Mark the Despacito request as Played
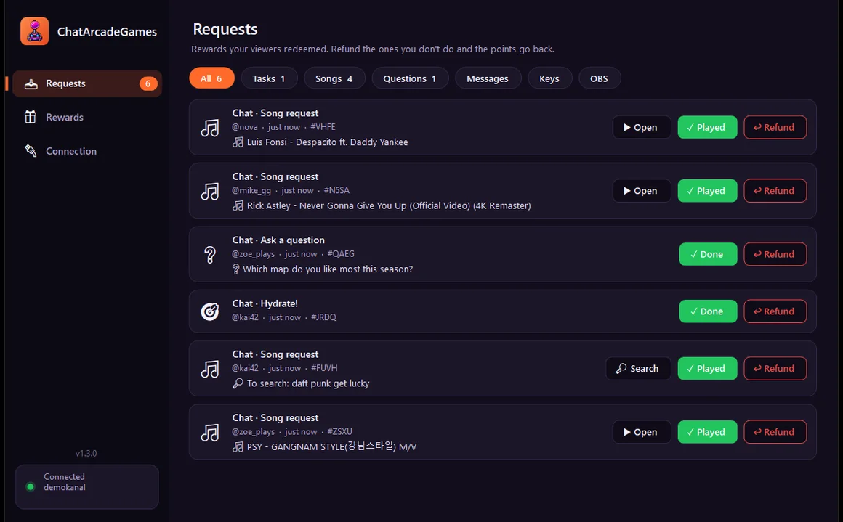This screenshot has height=522, width=843. pyautogui.click(x=707, y=127)
